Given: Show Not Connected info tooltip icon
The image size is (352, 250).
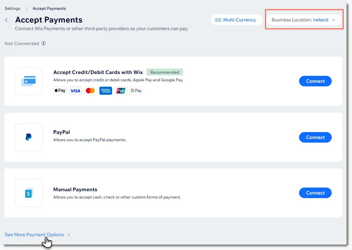Looking at the screenshot, I should point(44,43).
